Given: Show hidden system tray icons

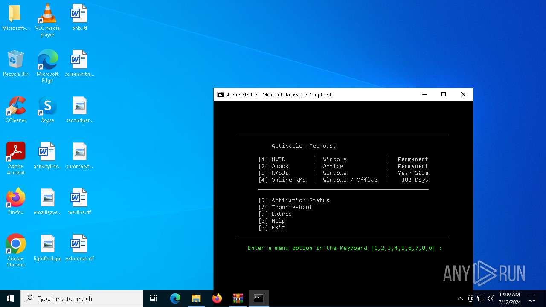Looking at the screenshot, I should [460, 298].
